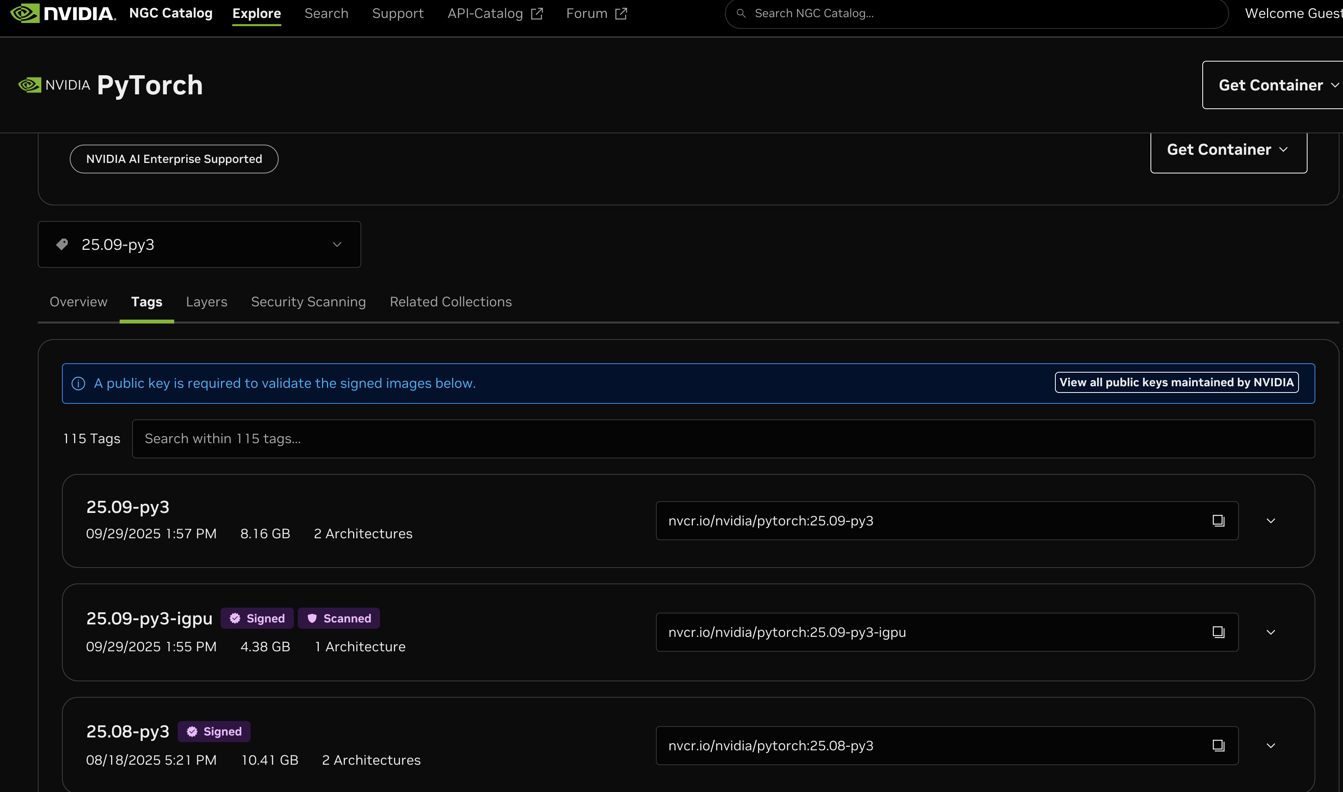Expand the 25.09-py3-igpu tag details chevron
1343x792 pixels.
click(1271, 632)
